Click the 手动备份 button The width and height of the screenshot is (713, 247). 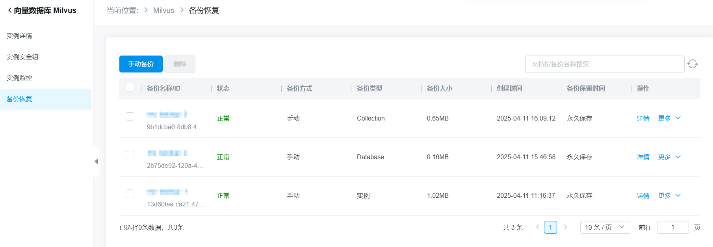click(141, 64)
